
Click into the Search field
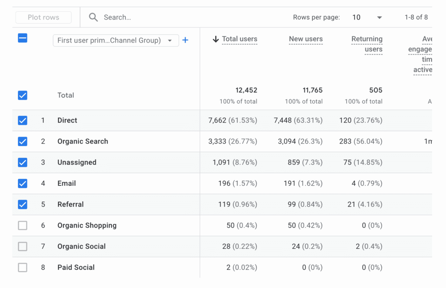pyautogui.click(x=174, y=17)
